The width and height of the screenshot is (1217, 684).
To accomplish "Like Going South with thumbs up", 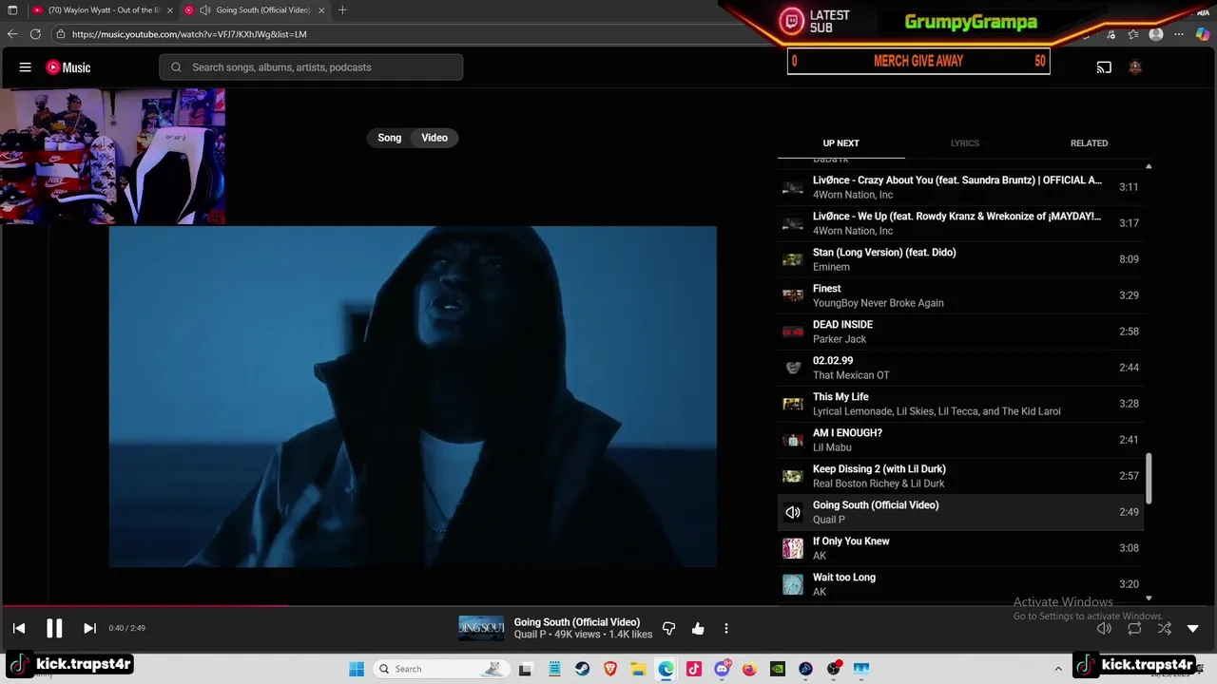I will 698,628.
